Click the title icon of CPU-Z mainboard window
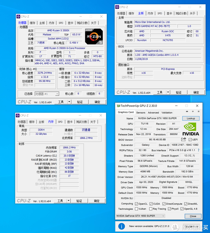Image resolution: width=210 pixels, height=233 pixels. click(117, 7)
